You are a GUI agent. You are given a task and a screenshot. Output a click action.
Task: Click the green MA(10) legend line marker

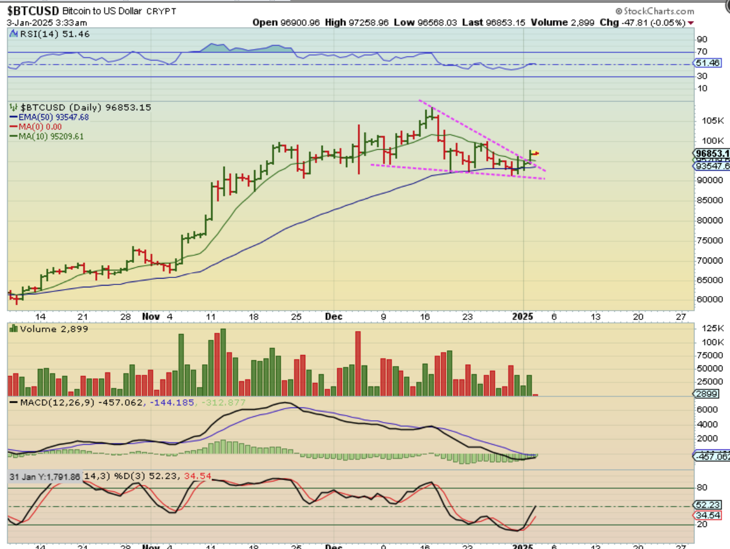pyautogui.click(x=13, y=136)
